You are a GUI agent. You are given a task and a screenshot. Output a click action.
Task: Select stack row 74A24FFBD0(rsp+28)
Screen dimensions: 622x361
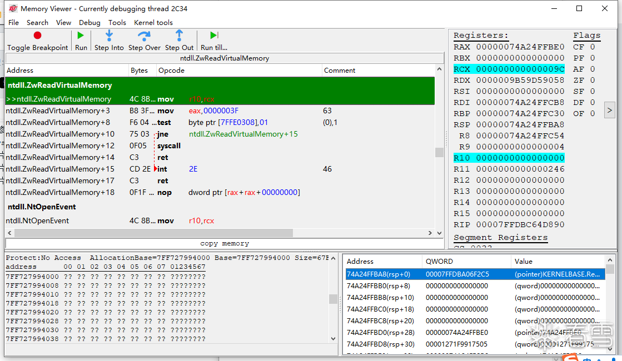click(x=475, y=333)
